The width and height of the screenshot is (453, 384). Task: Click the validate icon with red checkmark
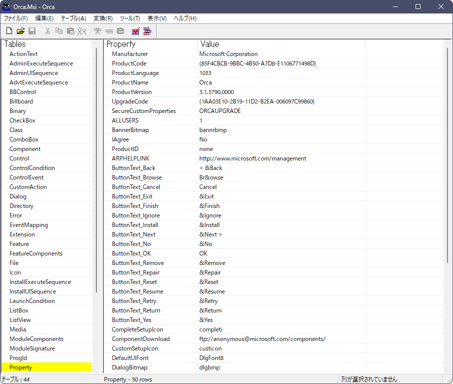click(x=135, y=31)
